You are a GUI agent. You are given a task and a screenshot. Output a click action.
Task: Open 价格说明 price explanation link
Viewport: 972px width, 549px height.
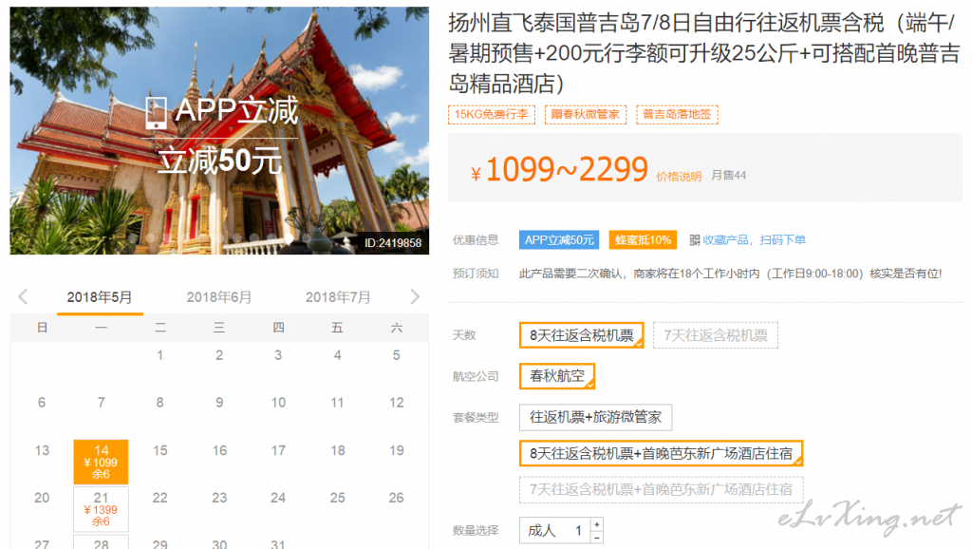[x=679, y=177]
